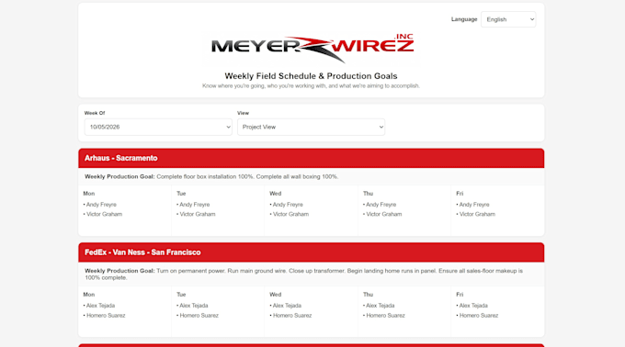This screenshot has width=625, height=347.
Task: Select Andy Freyre under Arhaus Wednesday
Action: click(x=288, y=205)
